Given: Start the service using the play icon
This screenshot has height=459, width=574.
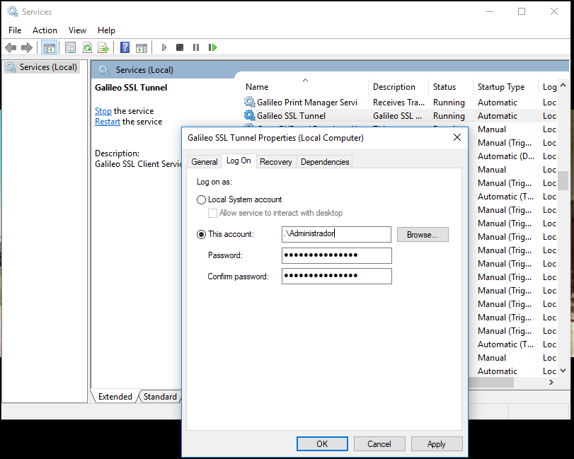Looking at the screenshot, I should [164, 47].
